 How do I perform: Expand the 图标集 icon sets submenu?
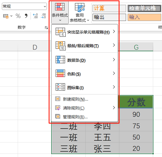[x=84, y=87]
